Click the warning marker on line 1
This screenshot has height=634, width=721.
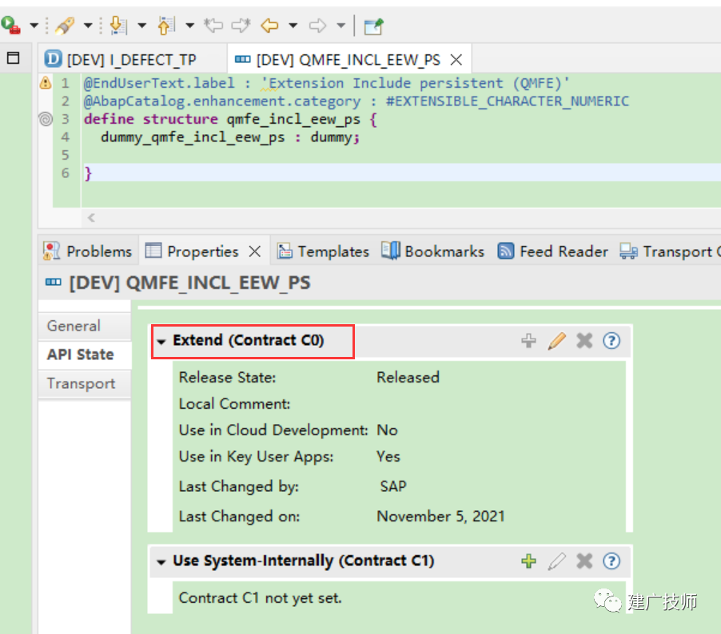point(46,83)
